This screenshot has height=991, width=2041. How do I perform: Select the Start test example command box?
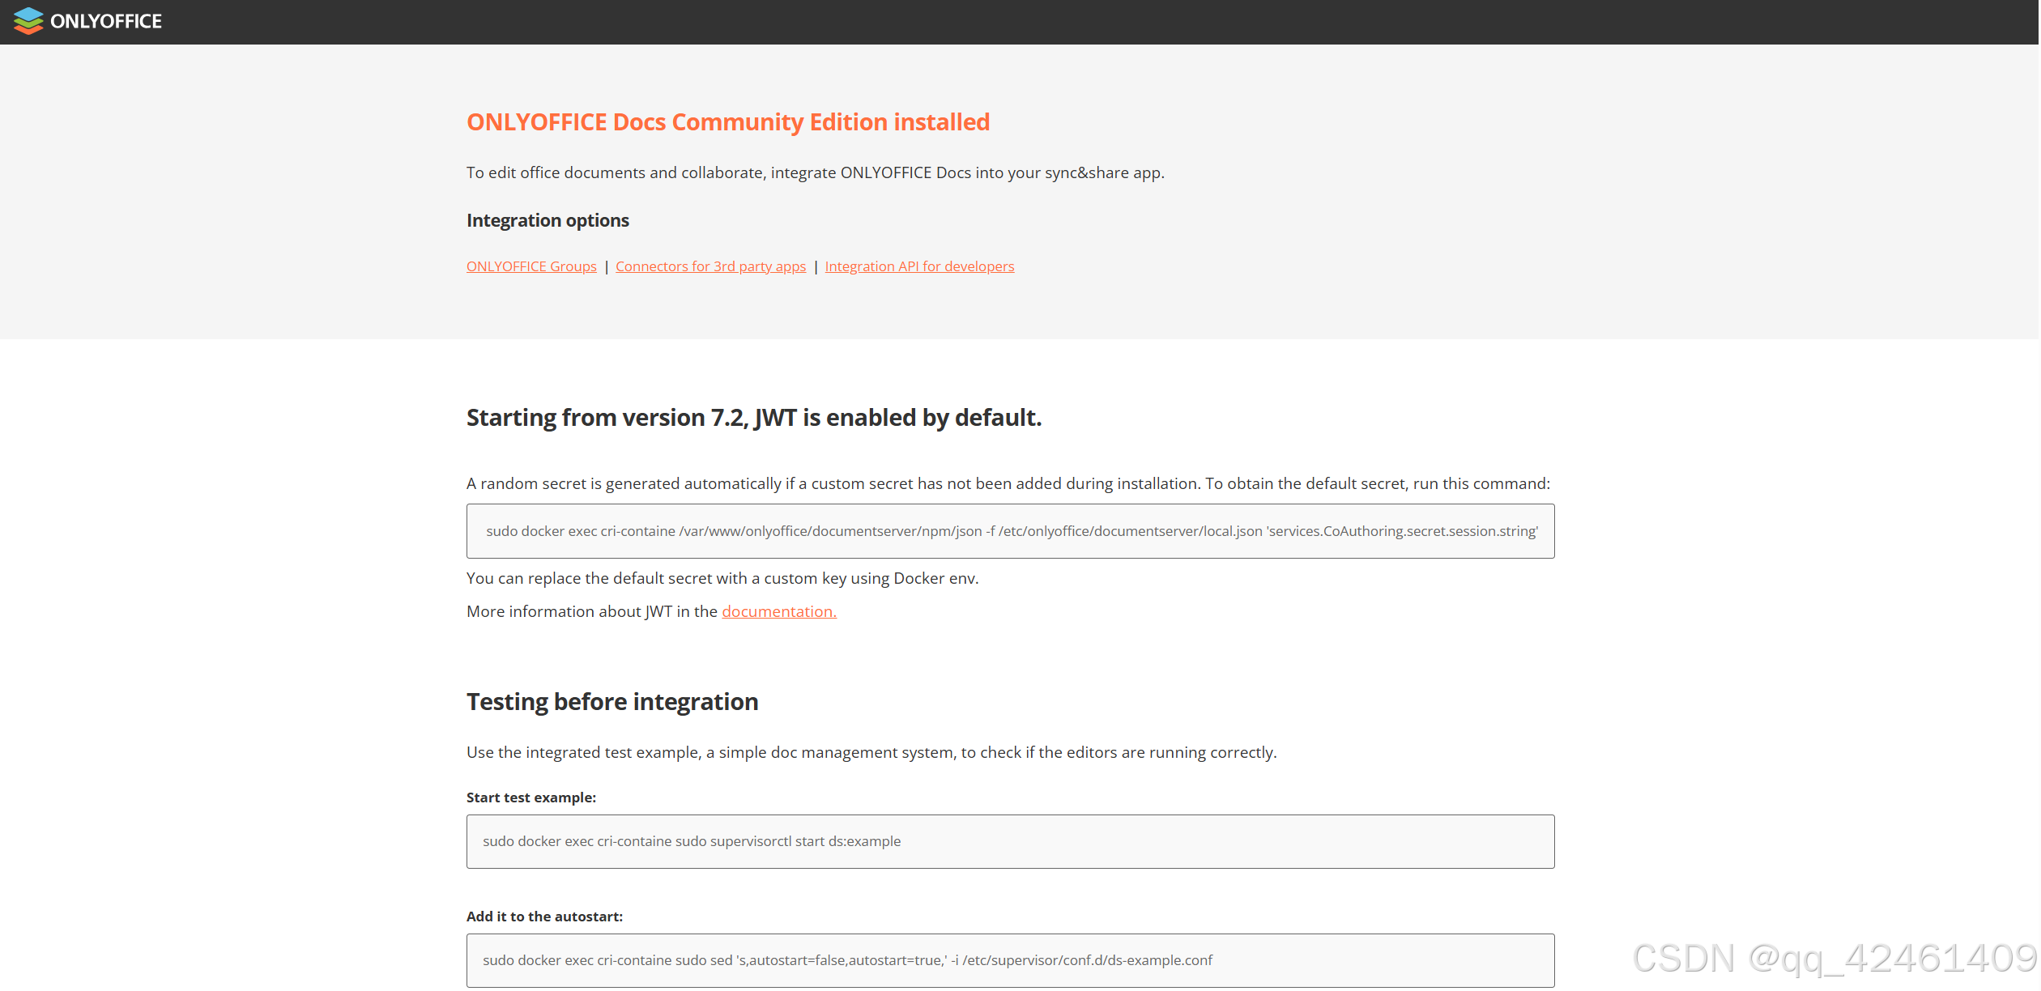(1009, 841)
